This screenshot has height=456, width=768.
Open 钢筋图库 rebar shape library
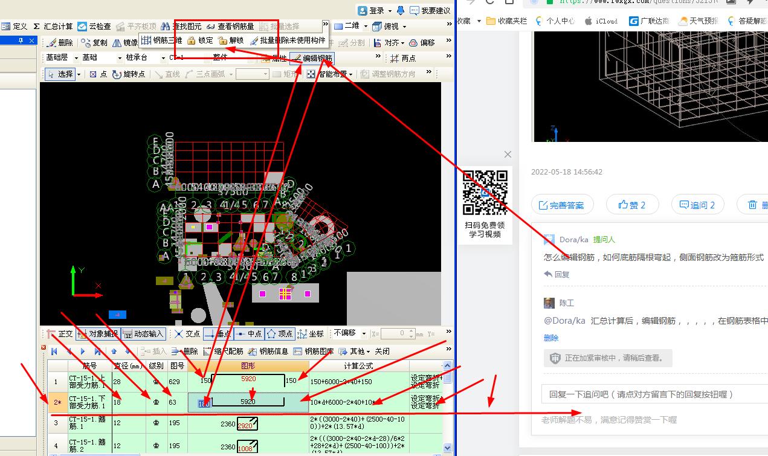(x=313, y=352)
